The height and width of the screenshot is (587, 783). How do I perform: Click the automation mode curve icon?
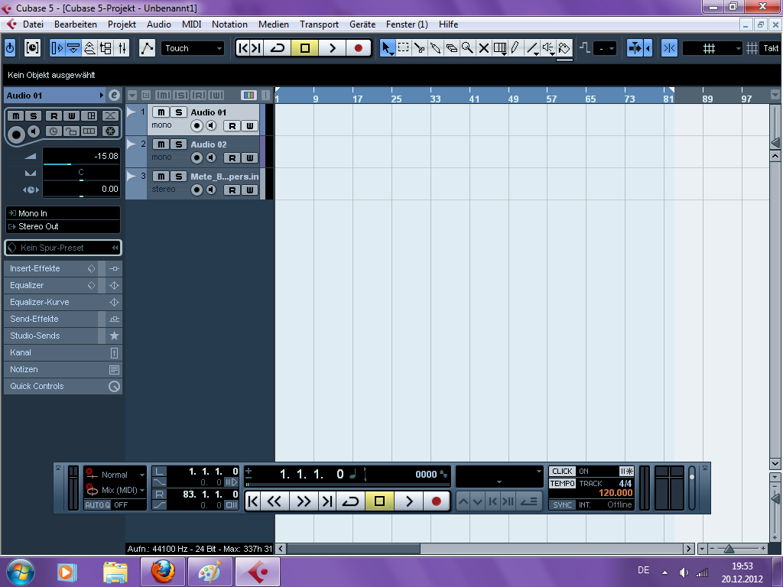click(147, 48)
